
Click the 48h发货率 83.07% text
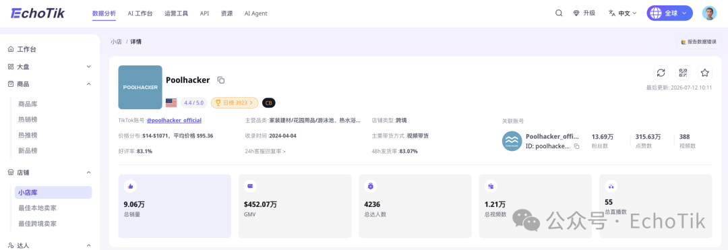pyautogui.click(x=394, y=151)
